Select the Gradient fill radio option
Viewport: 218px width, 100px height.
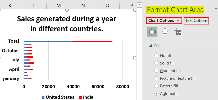point(157,71)
